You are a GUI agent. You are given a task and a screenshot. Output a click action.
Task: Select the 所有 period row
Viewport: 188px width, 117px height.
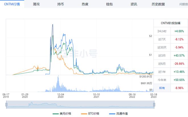pos(171,88)
